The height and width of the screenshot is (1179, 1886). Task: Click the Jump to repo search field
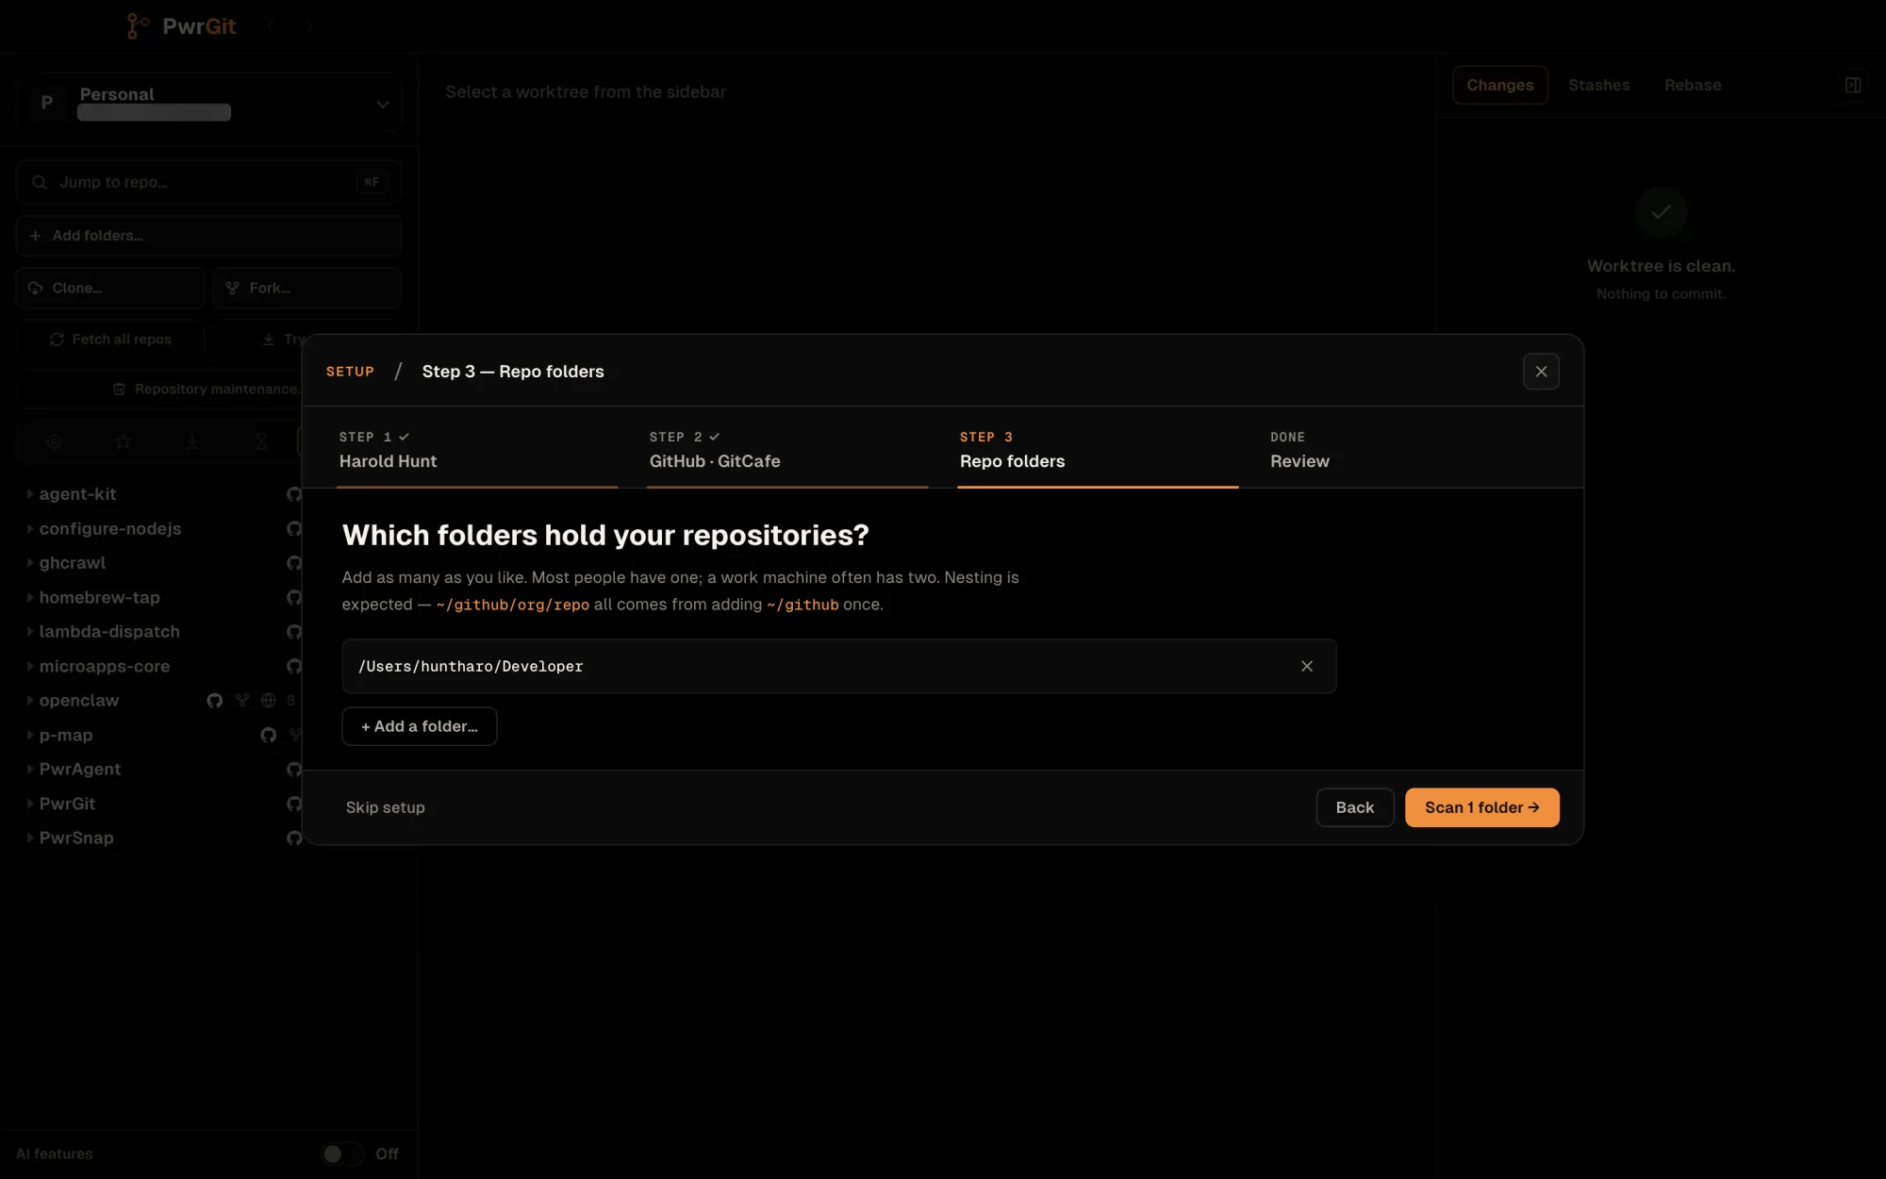point(209,182)
